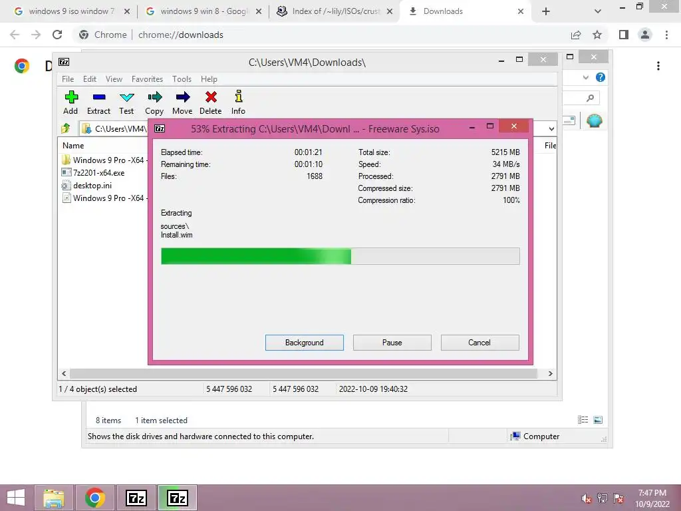Open the Tools menu in 7-Zip

click(x=182, y=79)
